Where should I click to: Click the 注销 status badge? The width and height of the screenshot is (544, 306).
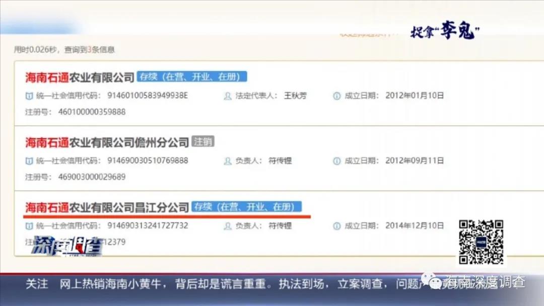coord(203,142)
